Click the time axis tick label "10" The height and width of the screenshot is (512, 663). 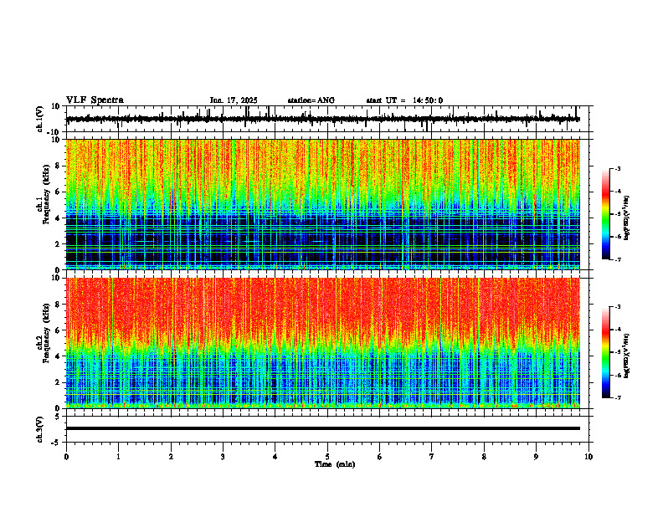(588, 457)
